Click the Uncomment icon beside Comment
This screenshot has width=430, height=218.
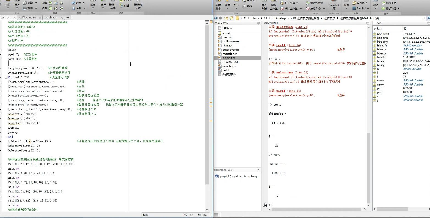[56, 3]
